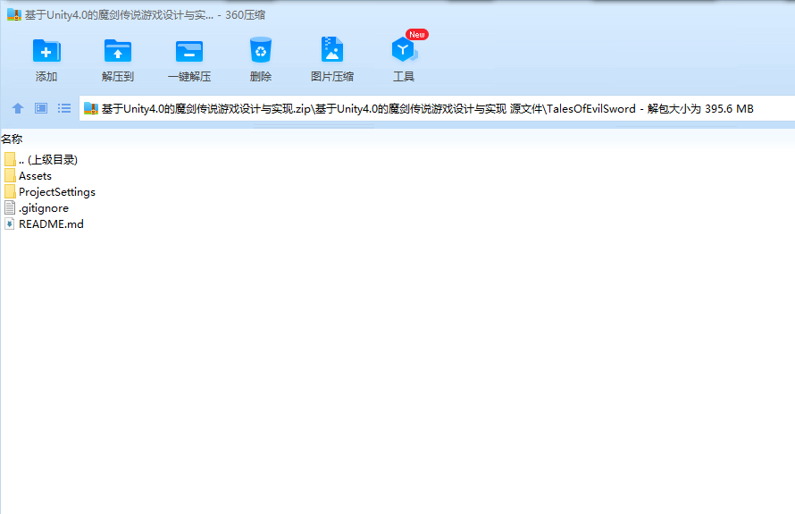Select the "Assets" folder name
The width and height of the screenshot is (795, 514).
35,175
